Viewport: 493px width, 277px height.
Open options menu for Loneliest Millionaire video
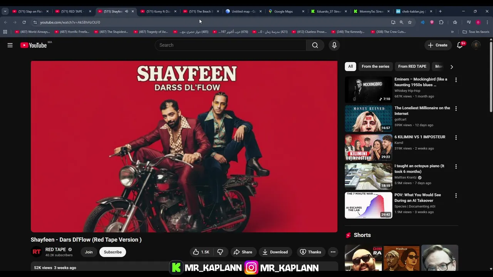click(456, 109)
